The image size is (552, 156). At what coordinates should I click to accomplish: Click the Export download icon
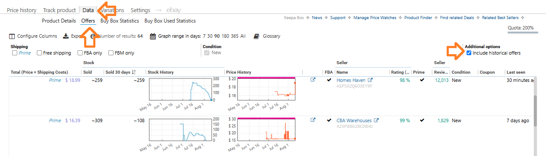66,36
